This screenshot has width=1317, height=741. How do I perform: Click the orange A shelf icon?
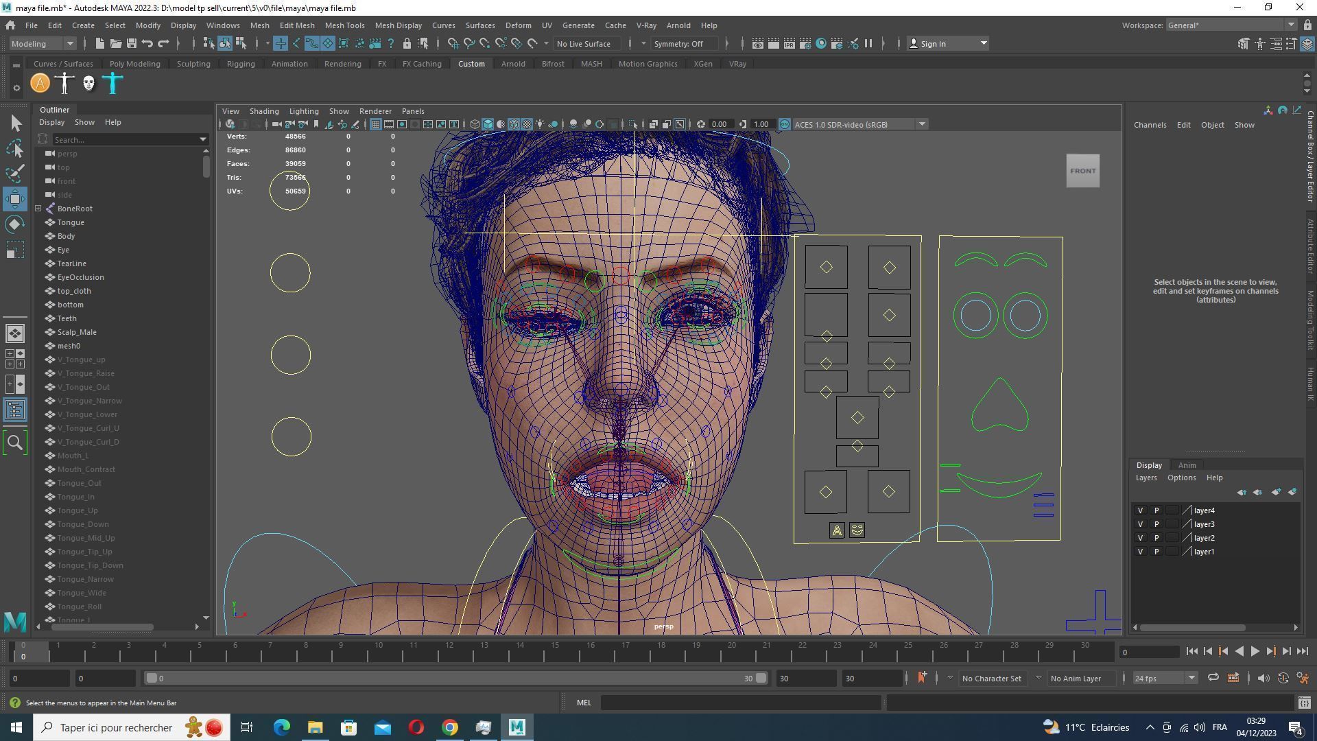40,84
